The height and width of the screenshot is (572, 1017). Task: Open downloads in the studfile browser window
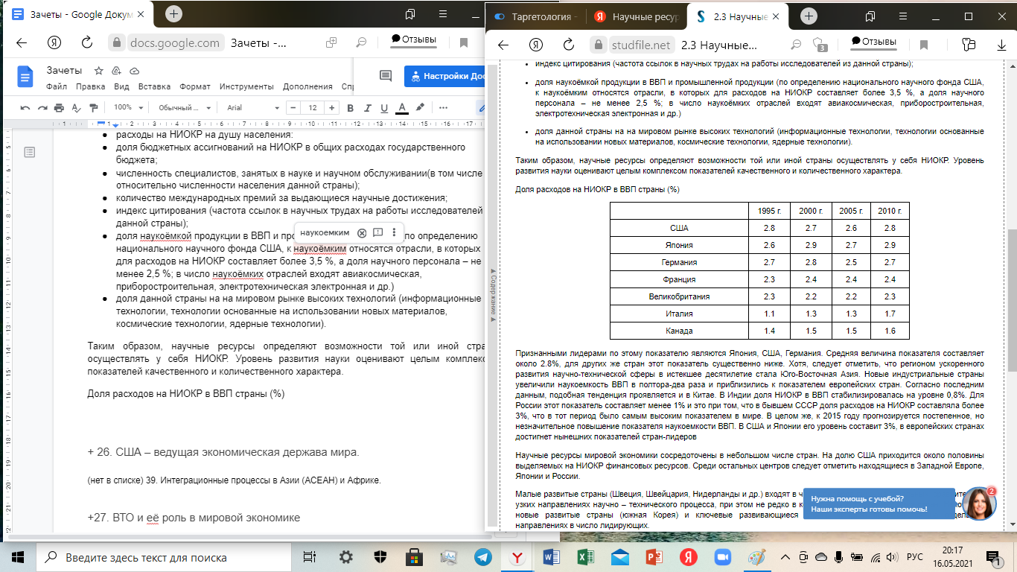coord(1001,44)
